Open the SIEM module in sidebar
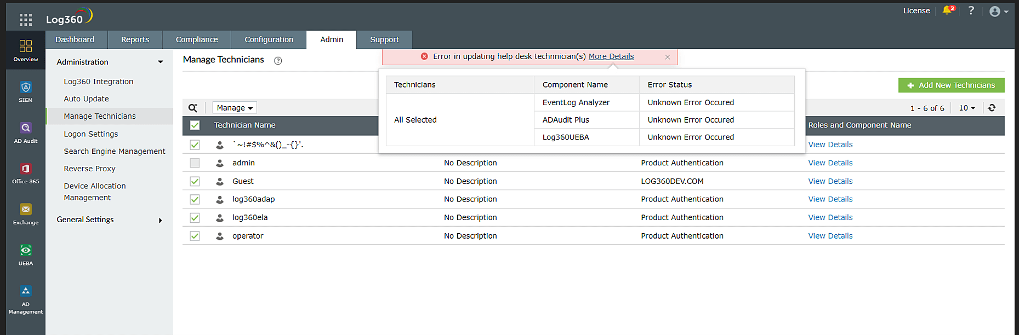1019x335 pixels. point(26,91)
